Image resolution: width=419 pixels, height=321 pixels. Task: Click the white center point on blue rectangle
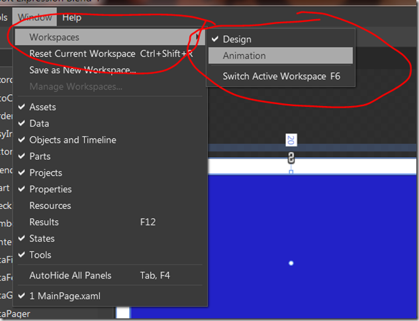pos(291,263)
